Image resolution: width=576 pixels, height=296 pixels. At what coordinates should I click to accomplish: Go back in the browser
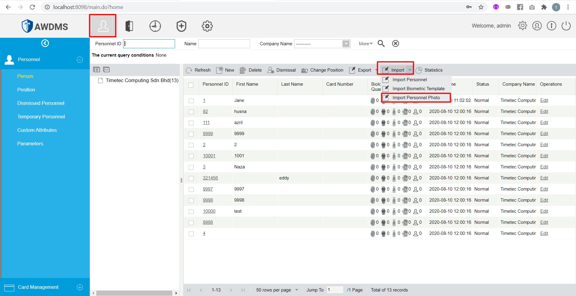pyautogui.click(x=8, y=7)
